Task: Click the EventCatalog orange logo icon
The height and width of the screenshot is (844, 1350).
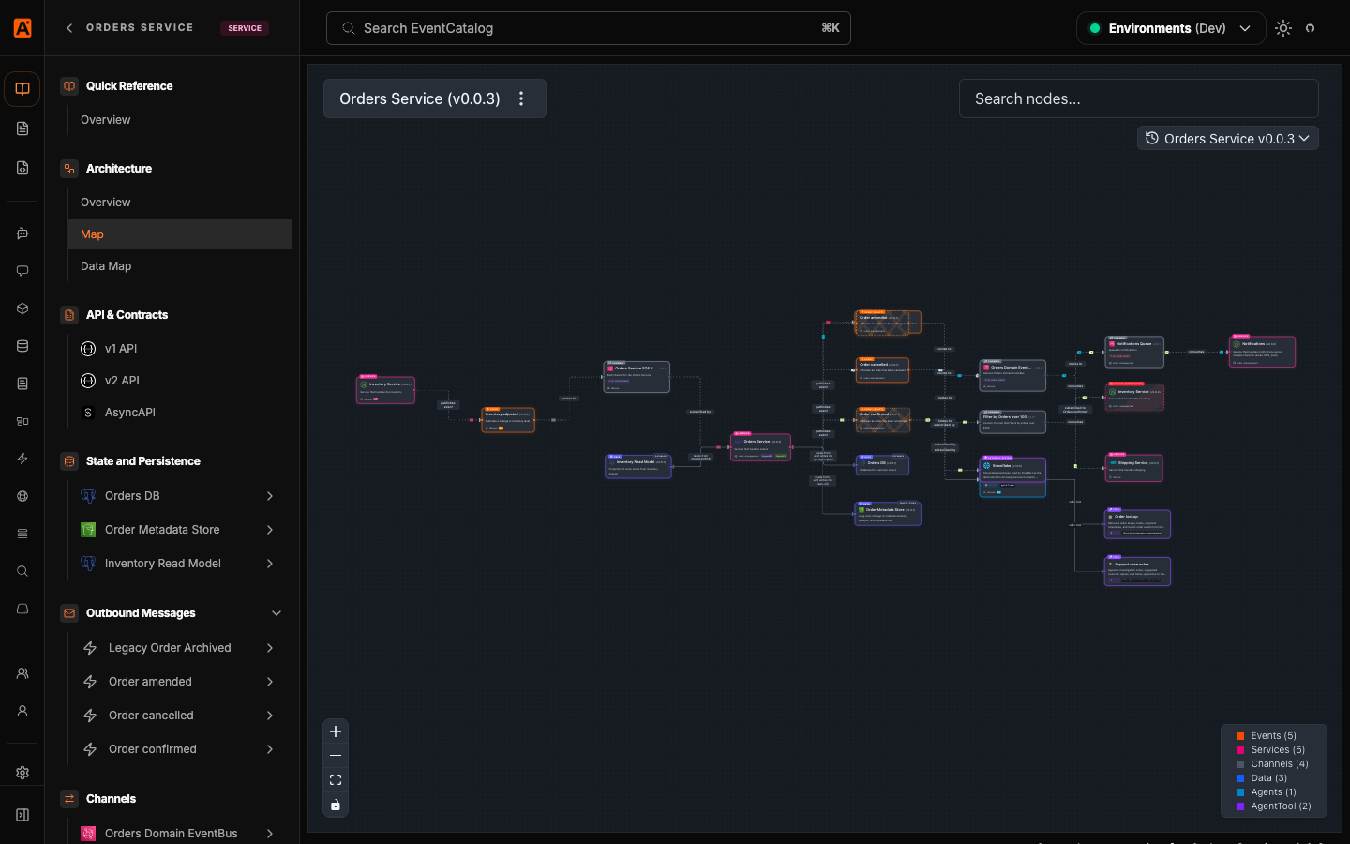Action: pos(22,28)
